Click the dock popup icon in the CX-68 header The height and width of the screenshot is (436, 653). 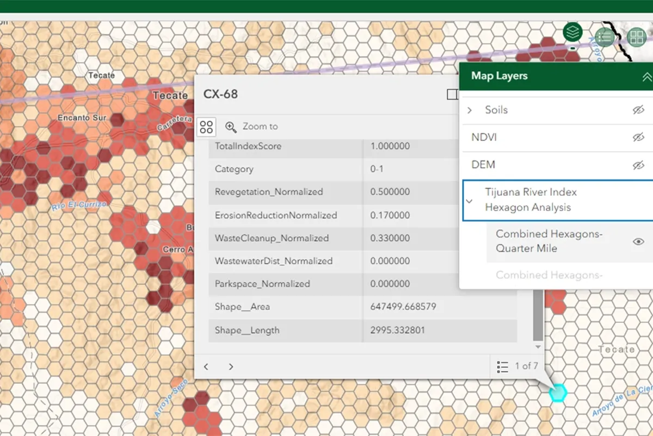[x=452, y=94]
